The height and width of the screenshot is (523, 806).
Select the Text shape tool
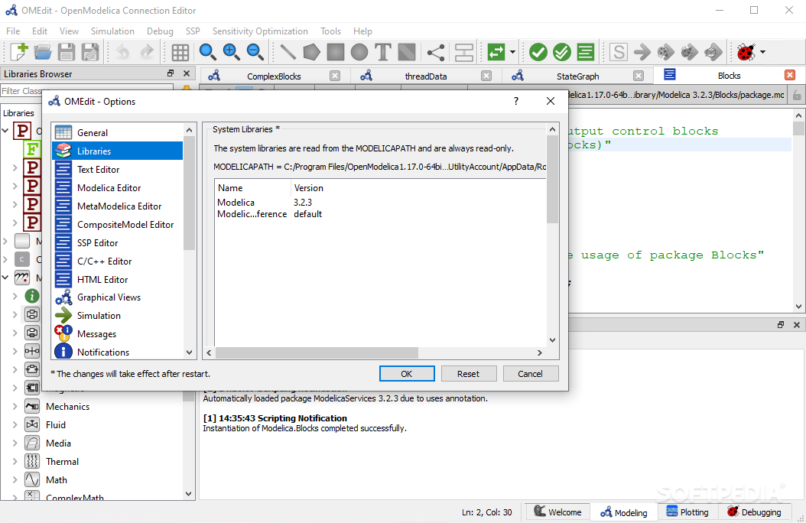[x=383, y=52]
